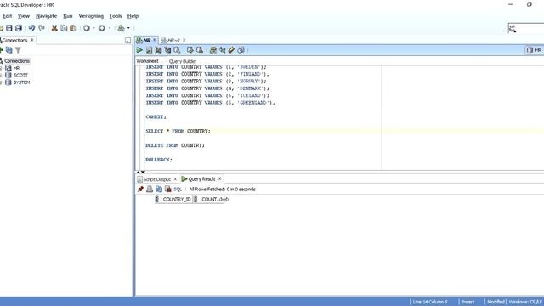Screen dimensions: 544x306
Task: Open the SQL Worksheet icon's dropdown arrow
Action: [128, 28]
